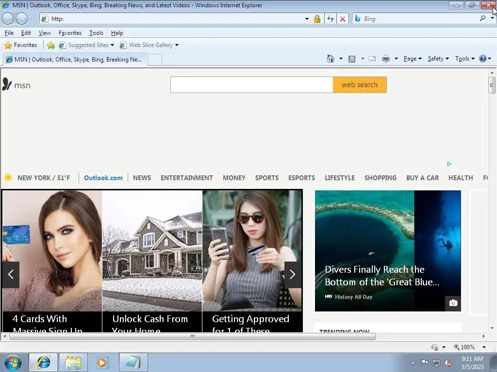Open the Favorites star button
497x372 pixels.
(x=20, y=45)
